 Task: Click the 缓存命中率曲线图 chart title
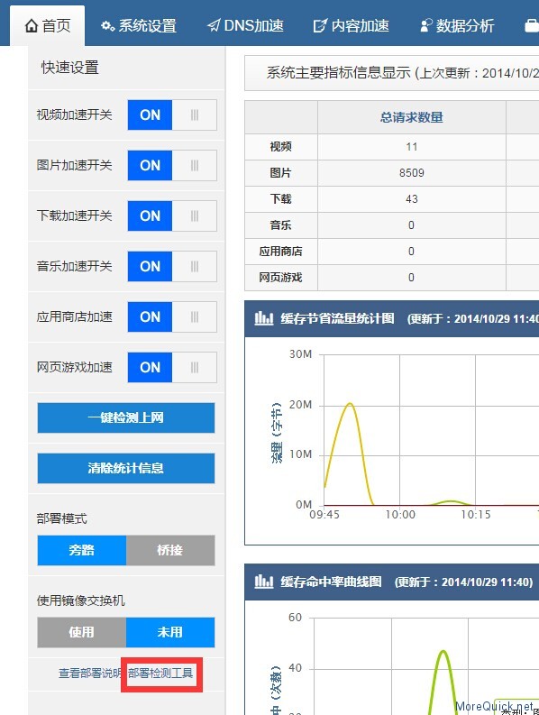click(x=332, y=582)
